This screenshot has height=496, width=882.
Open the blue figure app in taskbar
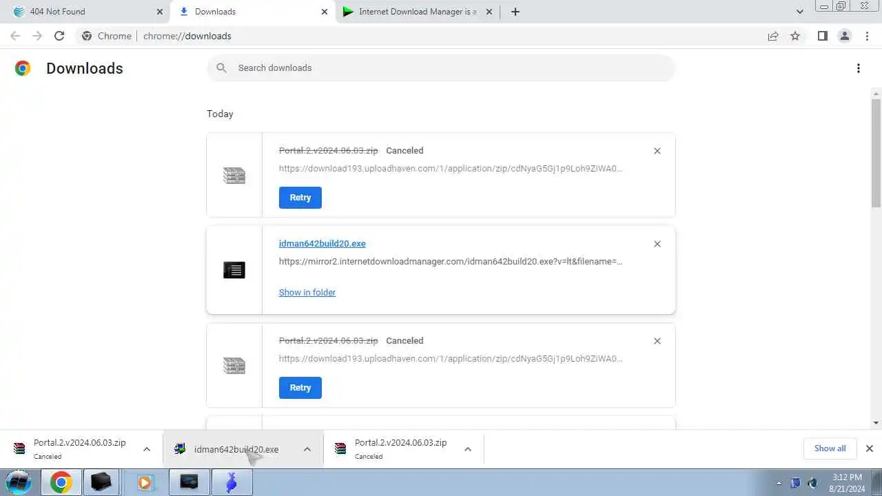click(232, 482)
